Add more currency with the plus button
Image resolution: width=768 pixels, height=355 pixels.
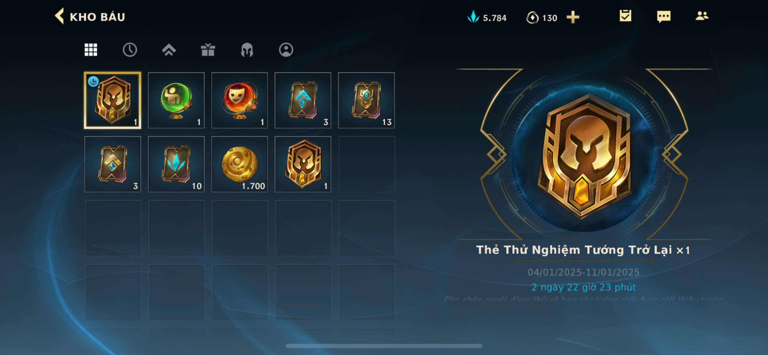pyautogui.click(x=573, y=17)
